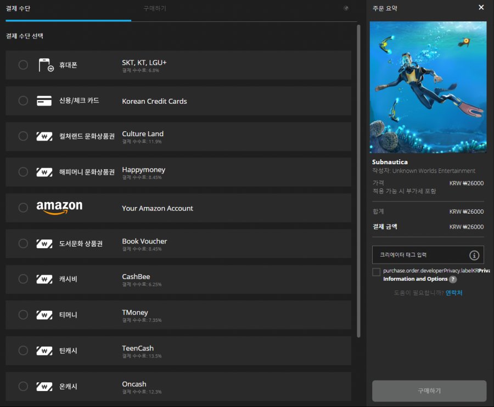The image size is (494, 407).
Task: Click the CashBee won voucher icon
Action: (44, 279)
